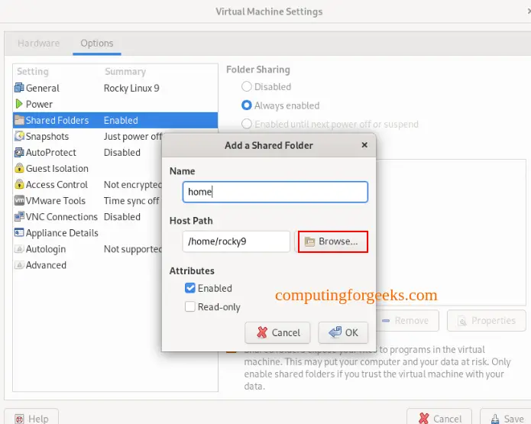Select the Power row in settings list
531x424 pixels.
(115, 105)
